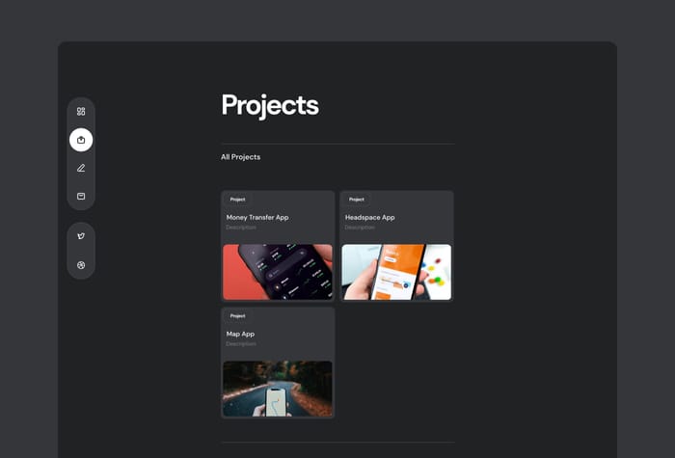Click the Project tag on Map App card
This screenshot has width=675, height=458.
[x=237, y=316]
